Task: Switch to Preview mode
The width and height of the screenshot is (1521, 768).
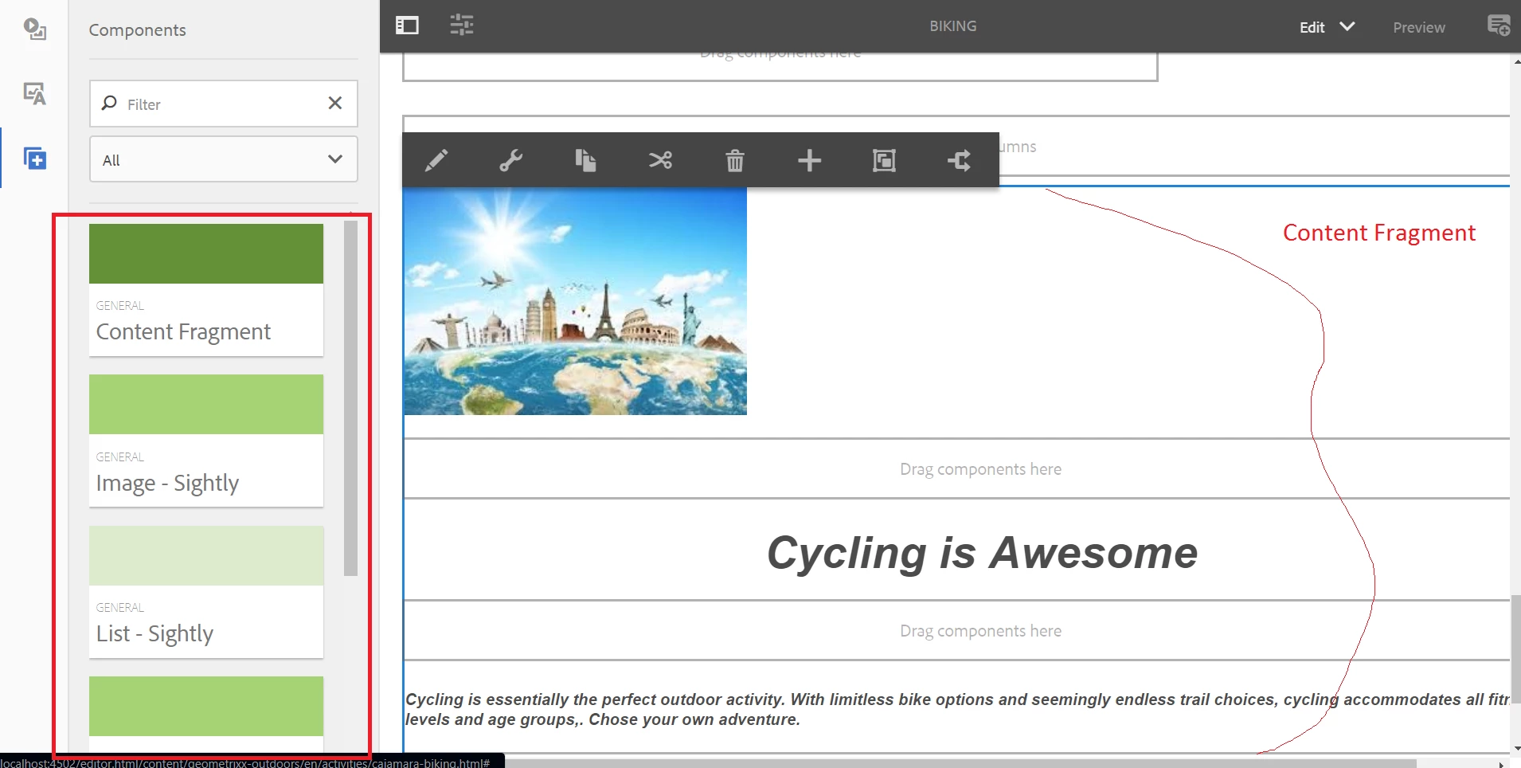Action: pos(1419,27)
